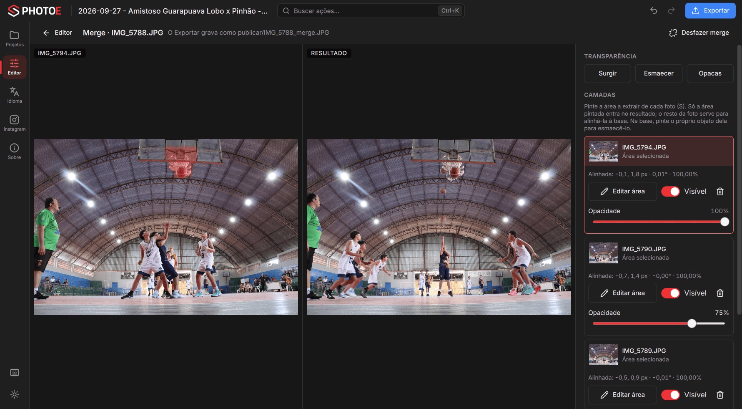742x409 pixels.
Task: Toggle visibility of IMG_5794.JPG layer
Action: [670, 192]
